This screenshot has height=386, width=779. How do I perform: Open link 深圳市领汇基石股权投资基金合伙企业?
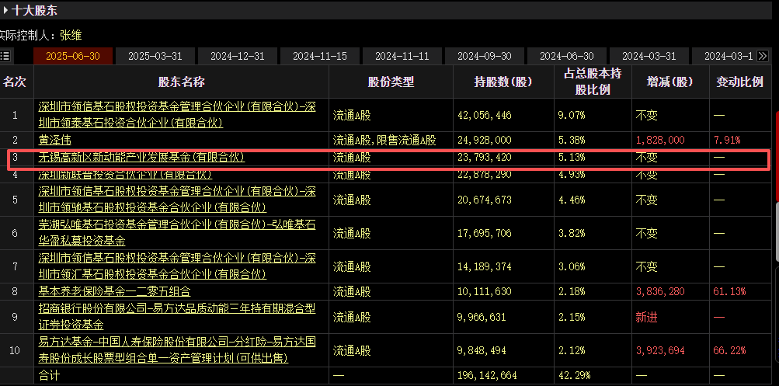[177, 266]
